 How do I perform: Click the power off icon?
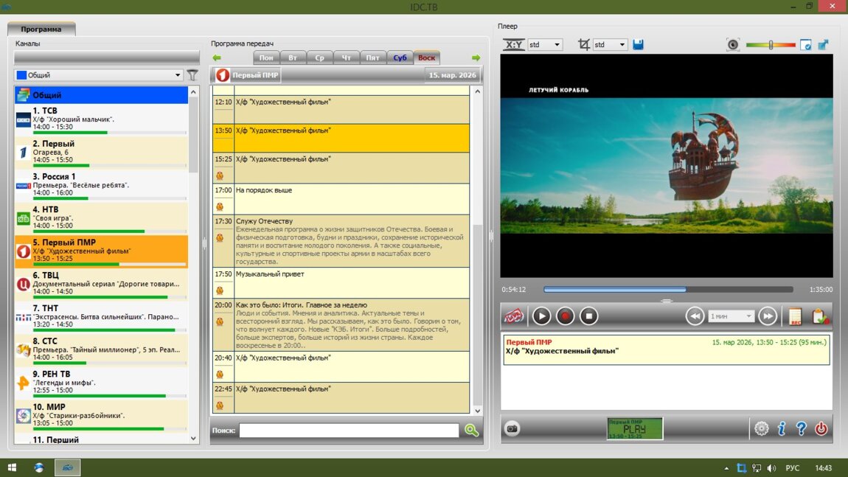(x=821, y=428)
